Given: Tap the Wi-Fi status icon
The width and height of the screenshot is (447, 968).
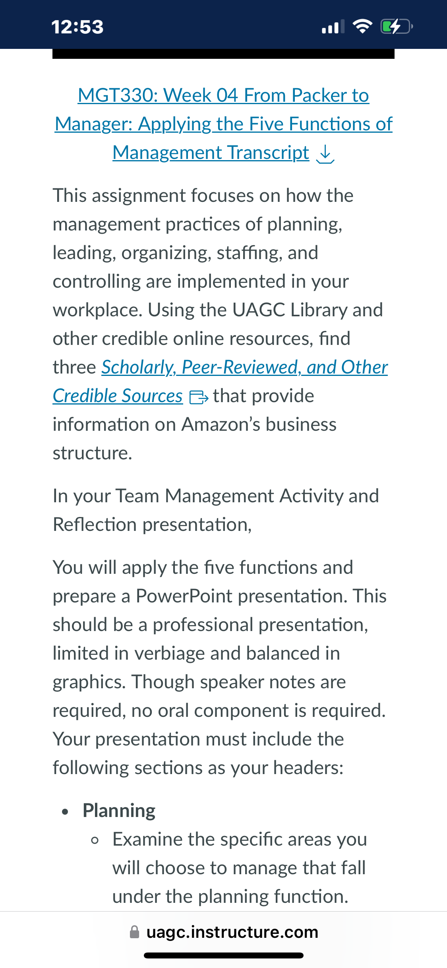Looking at the screenshot, I should [362, 27].
